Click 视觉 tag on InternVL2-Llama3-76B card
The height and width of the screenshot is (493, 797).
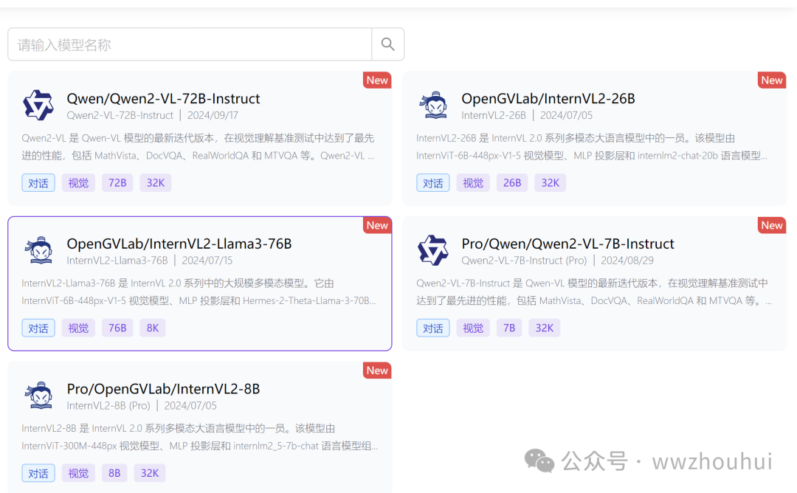pyautogui.click(x=78, y=328)
